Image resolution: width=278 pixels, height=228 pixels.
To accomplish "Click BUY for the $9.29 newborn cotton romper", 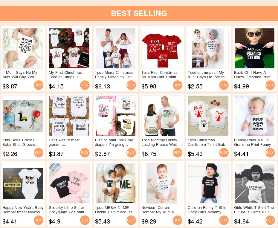I will 177,220.
